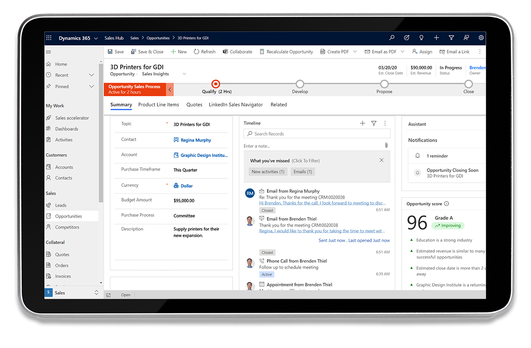Open the Regina Murphy contact link
531x348 pixels.
pyautogui.click(x=196, y=140)
